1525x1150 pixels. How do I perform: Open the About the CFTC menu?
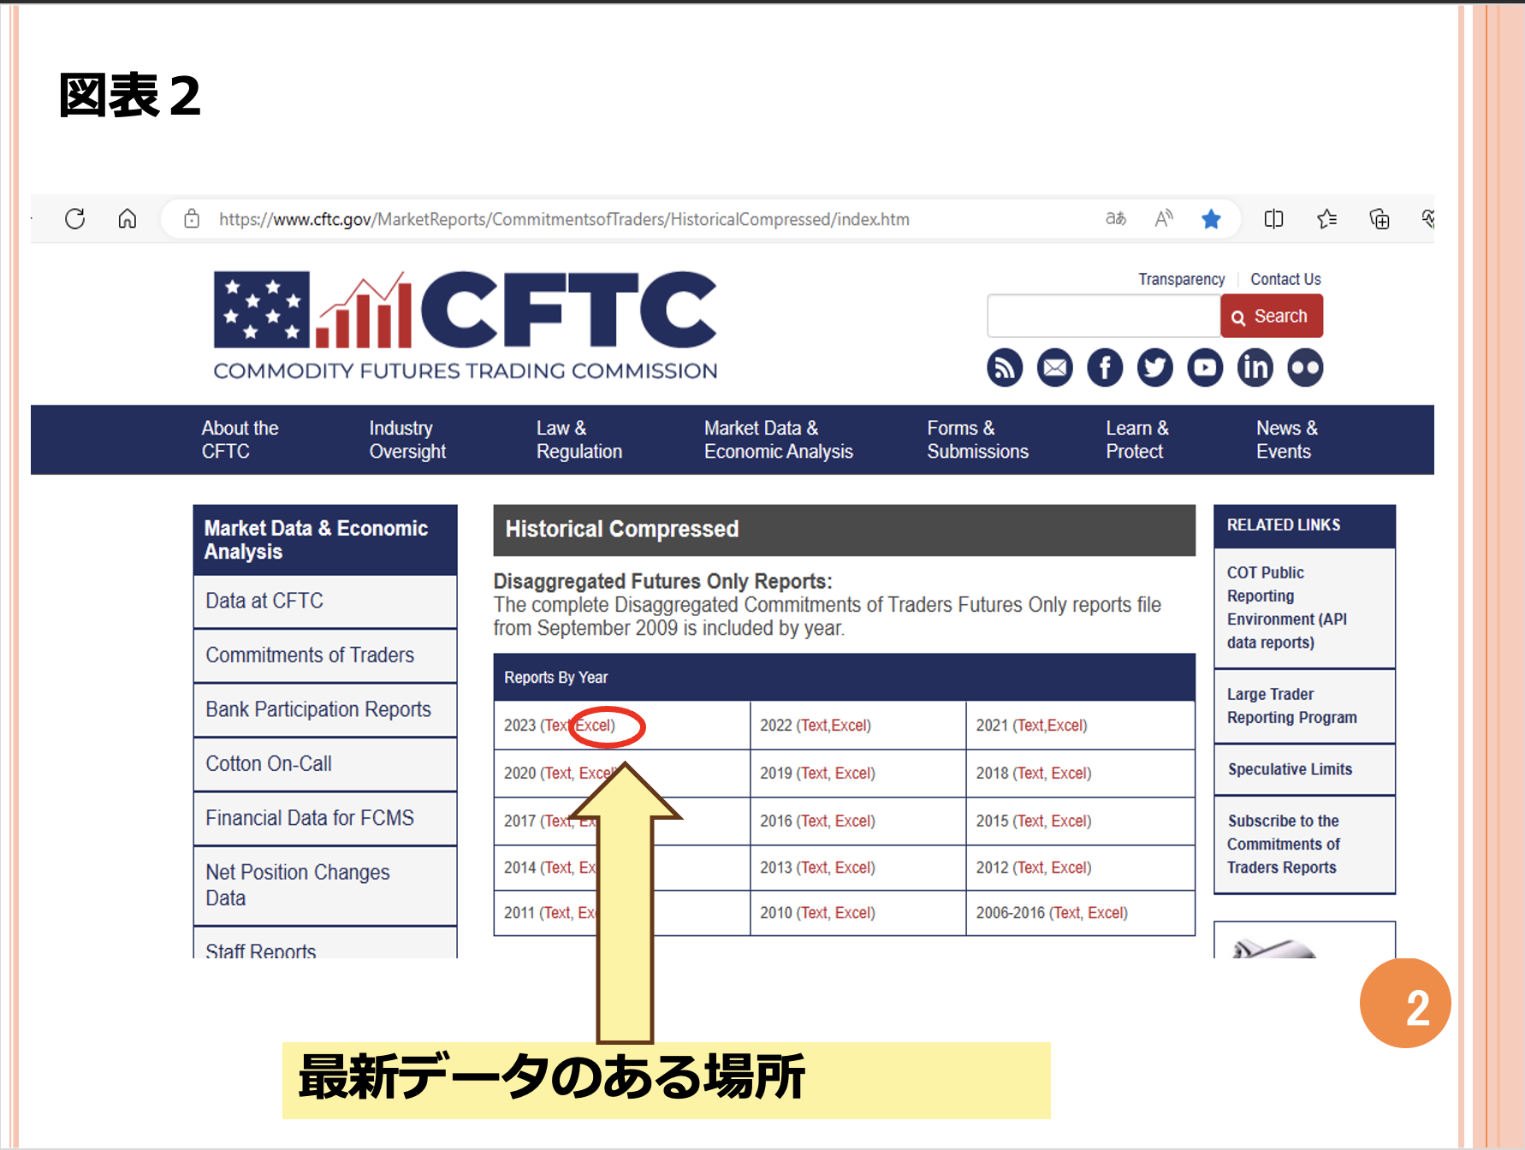(x=240, y=440)
